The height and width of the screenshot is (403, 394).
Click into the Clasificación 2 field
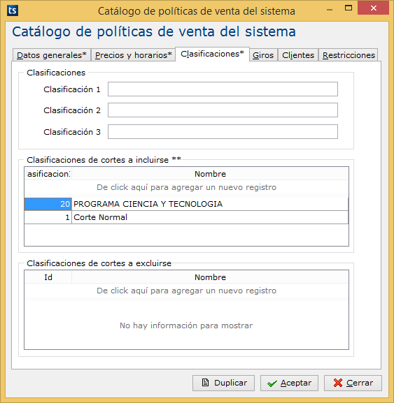pos(223,110)
